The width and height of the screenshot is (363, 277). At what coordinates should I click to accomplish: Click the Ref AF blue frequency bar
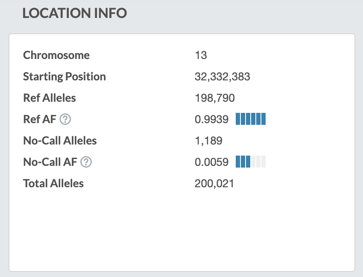click(x=251, y=119)
